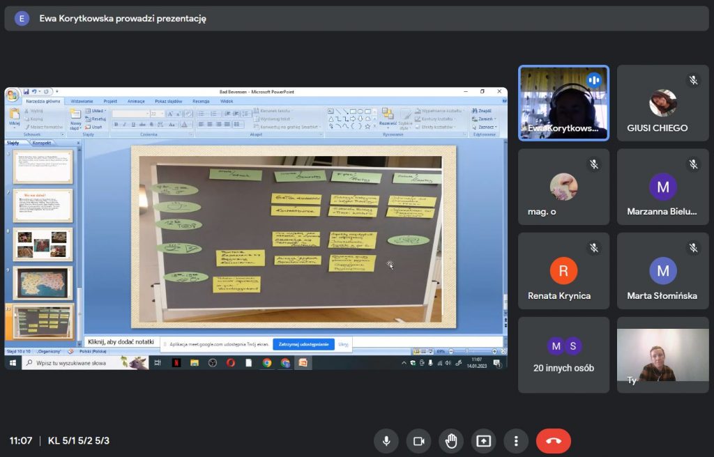
Task: Mute your microphone in the call bar
Action: coord(386,440)
